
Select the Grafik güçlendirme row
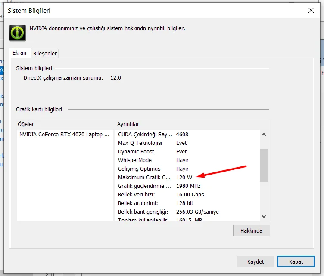click(187, 186)
